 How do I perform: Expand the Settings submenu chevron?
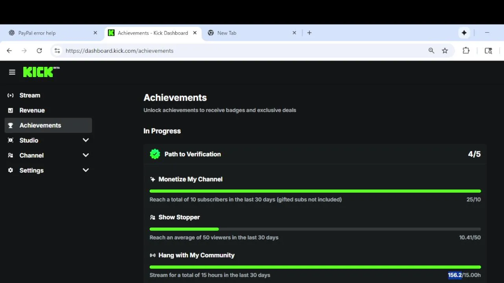tap(86, 170)
